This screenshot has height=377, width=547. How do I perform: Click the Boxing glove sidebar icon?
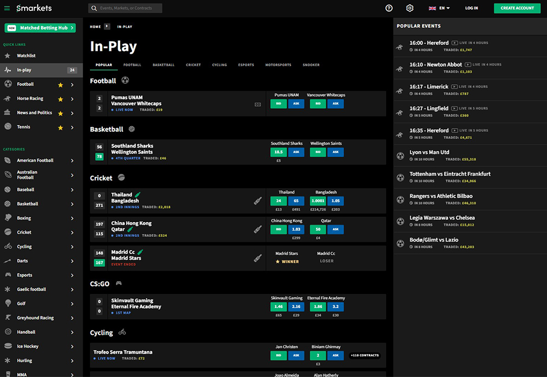(x=8, y=218)
